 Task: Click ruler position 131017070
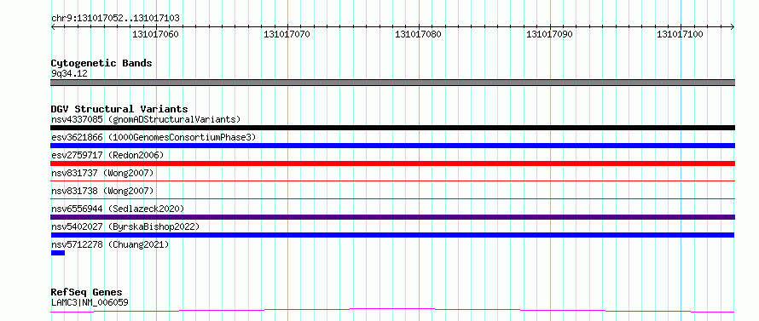[287, 34]
